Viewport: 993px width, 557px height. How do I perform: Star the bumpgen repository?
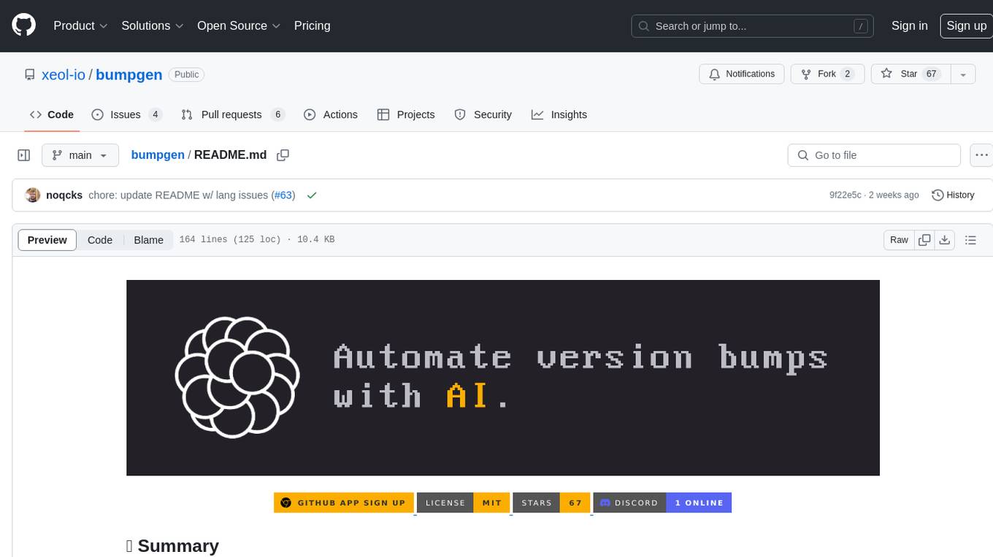pyautogui.click(x=910, y=74)
